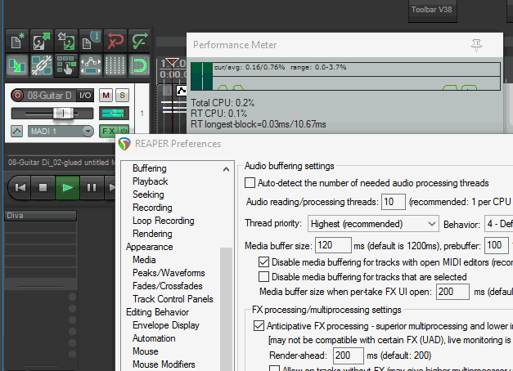The height and width of the screenshot is (371, 513).
Task: Open the Project Settings info icon
Action: point(91,41)
